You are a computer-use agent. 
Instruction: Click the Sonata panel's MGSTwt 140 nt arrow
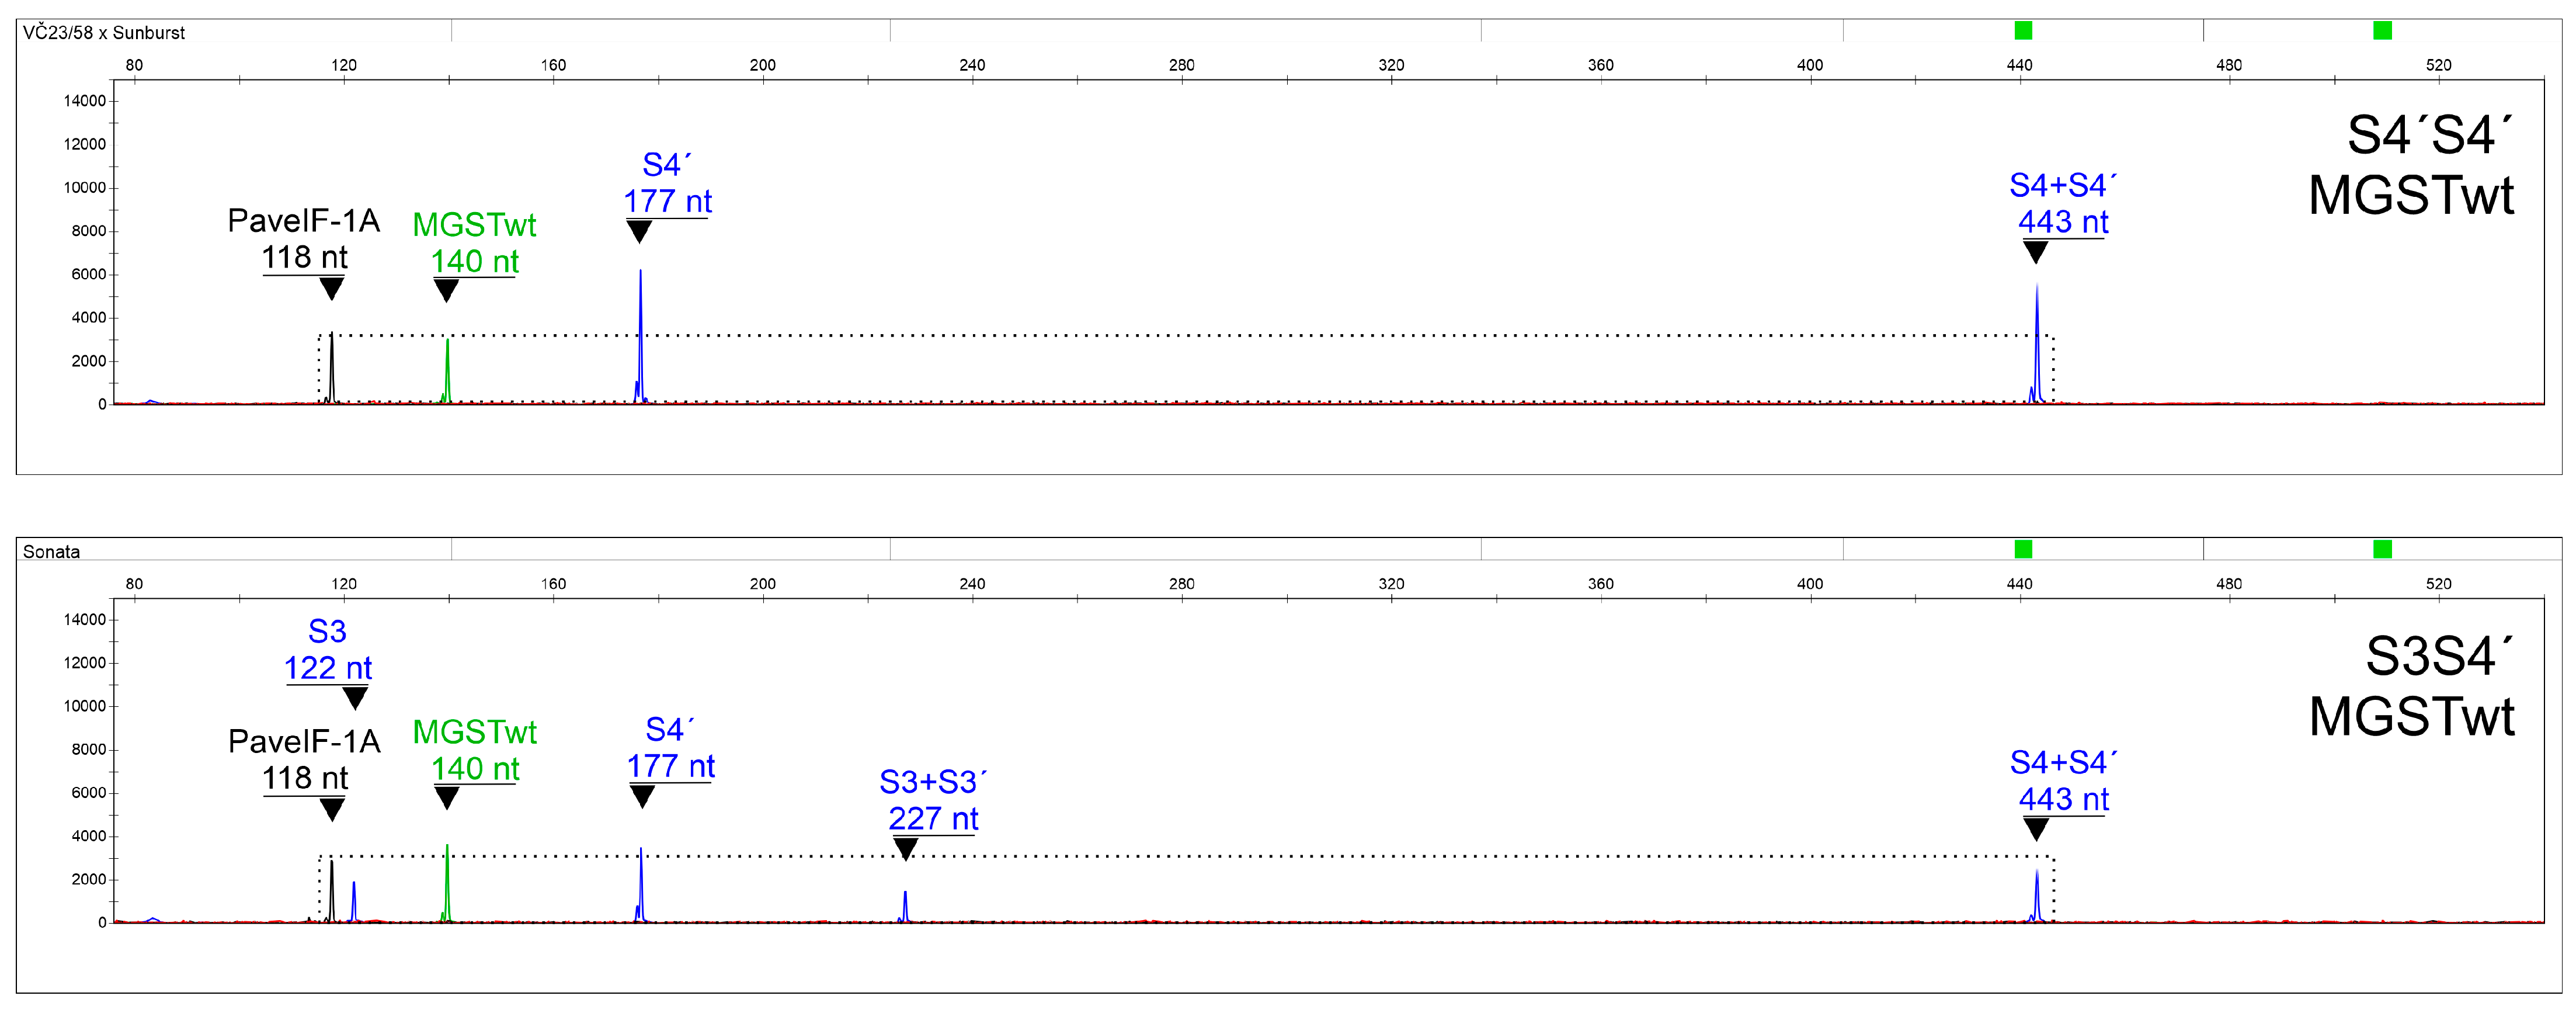pyautogui.click(x=447, y=797)
